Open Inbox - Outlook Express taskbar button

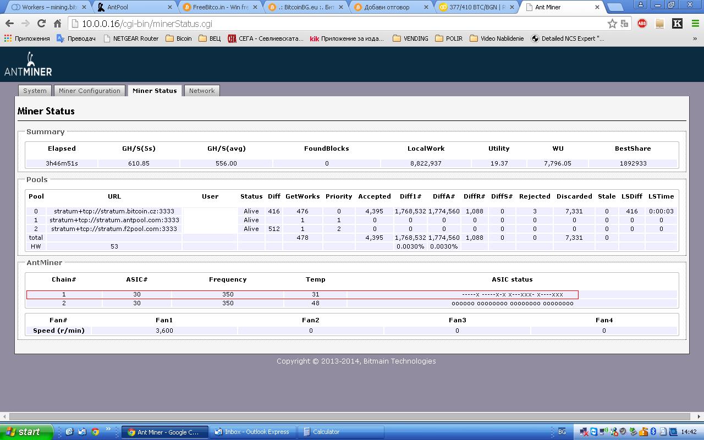click(254, 432)
